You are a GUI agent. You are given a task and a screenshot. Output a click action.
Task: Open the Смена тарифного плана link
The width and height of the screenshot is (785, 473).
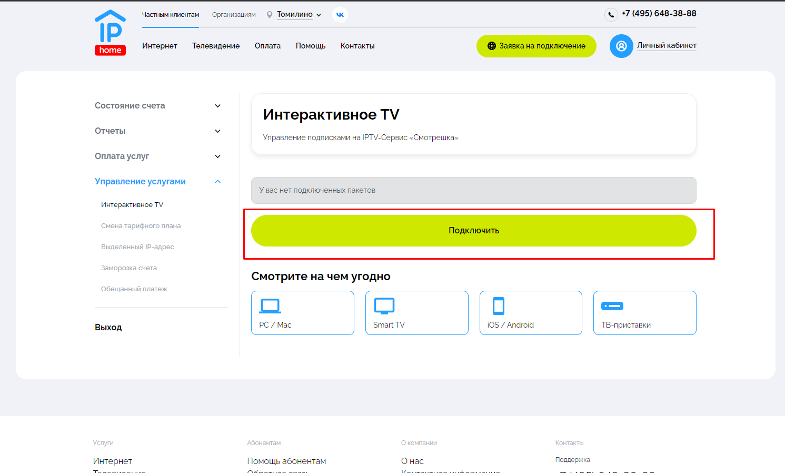pos(141,226)
